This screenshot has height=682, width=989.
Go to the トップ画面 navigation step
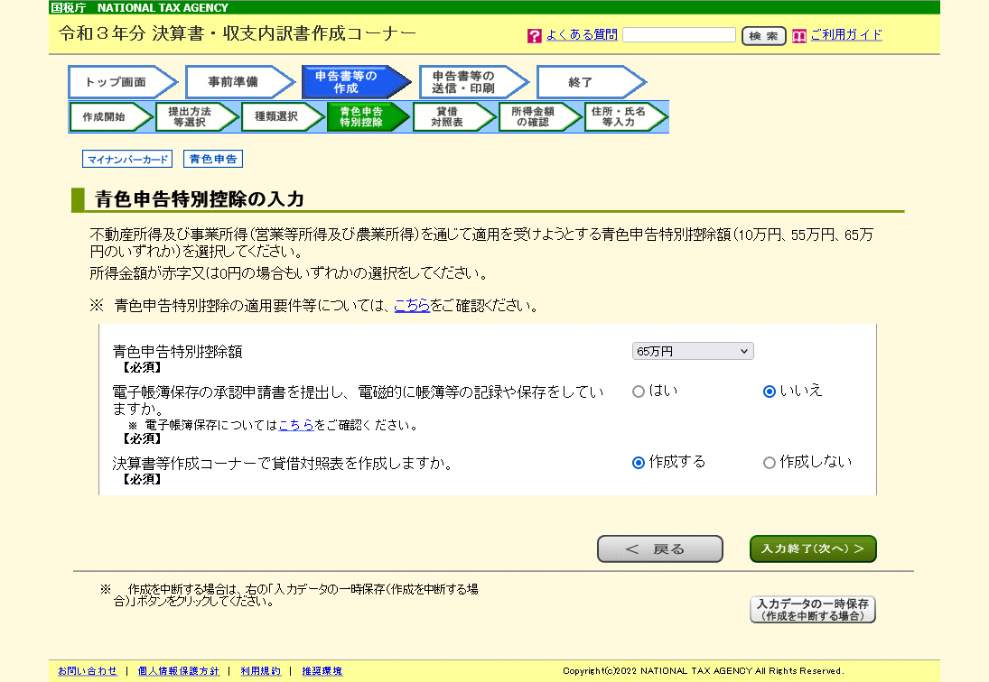(x=118, y=81)
